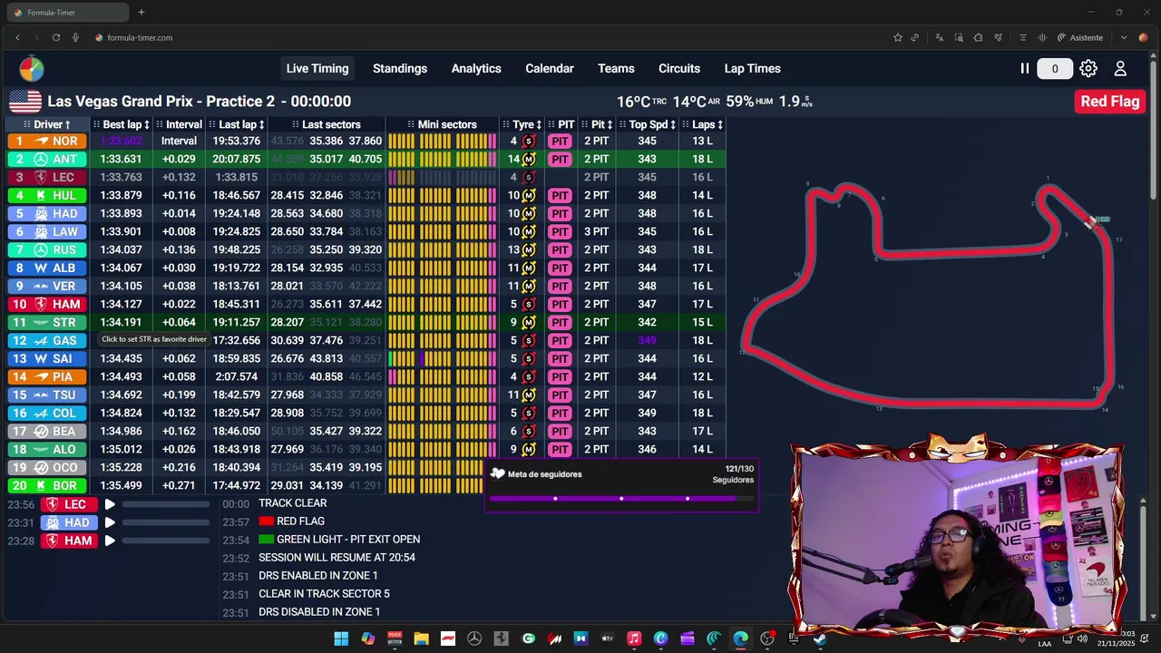This screenshot has height=653, width=1161.
Task: Sort by the Top Spd column header
Action: point(649,124)
